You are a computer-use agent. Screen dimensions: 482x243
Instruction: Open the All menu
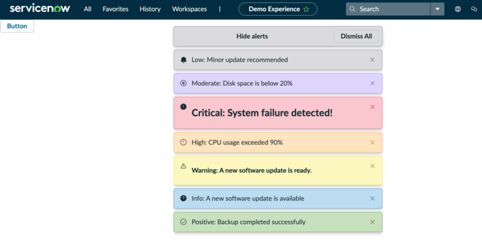click(88, 9)
